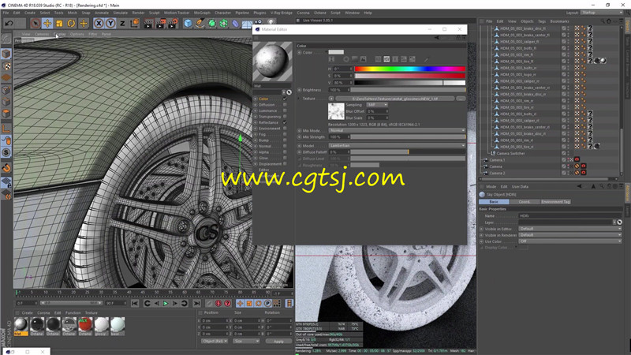Screen dimensions: 631x355
Task: Open the Octane menu
Action: tap(320, 13)
